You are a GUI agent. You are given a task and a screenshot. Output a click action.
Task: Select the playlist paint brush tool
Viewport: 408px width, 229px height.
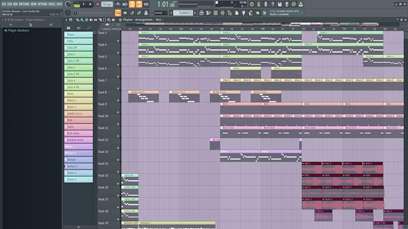[82, 20]
